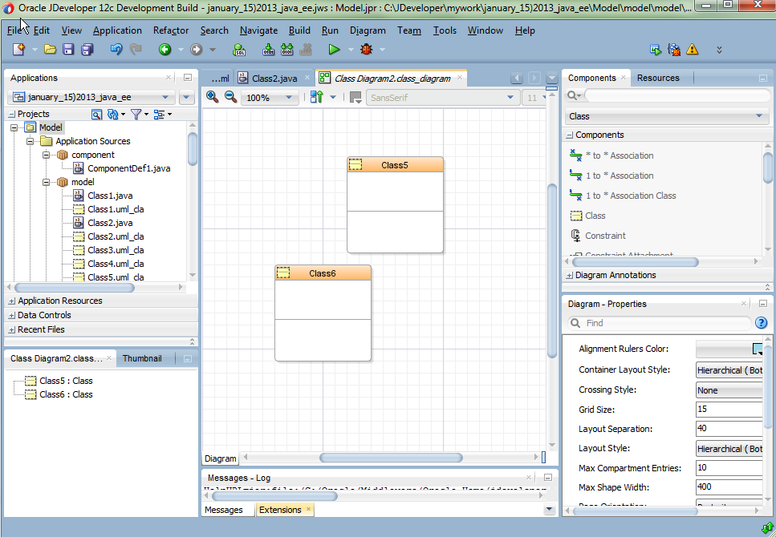
Task: Click the Make project toolbar icon
Action: pyautogui.click(x=268, y=49)
